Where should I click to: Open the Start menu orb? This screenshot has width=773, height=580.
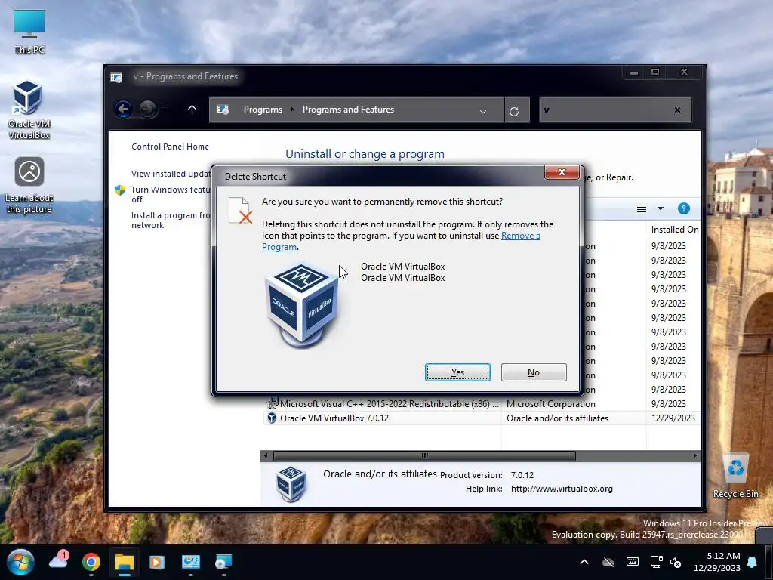pyautogui.click(x=20, y=562)
